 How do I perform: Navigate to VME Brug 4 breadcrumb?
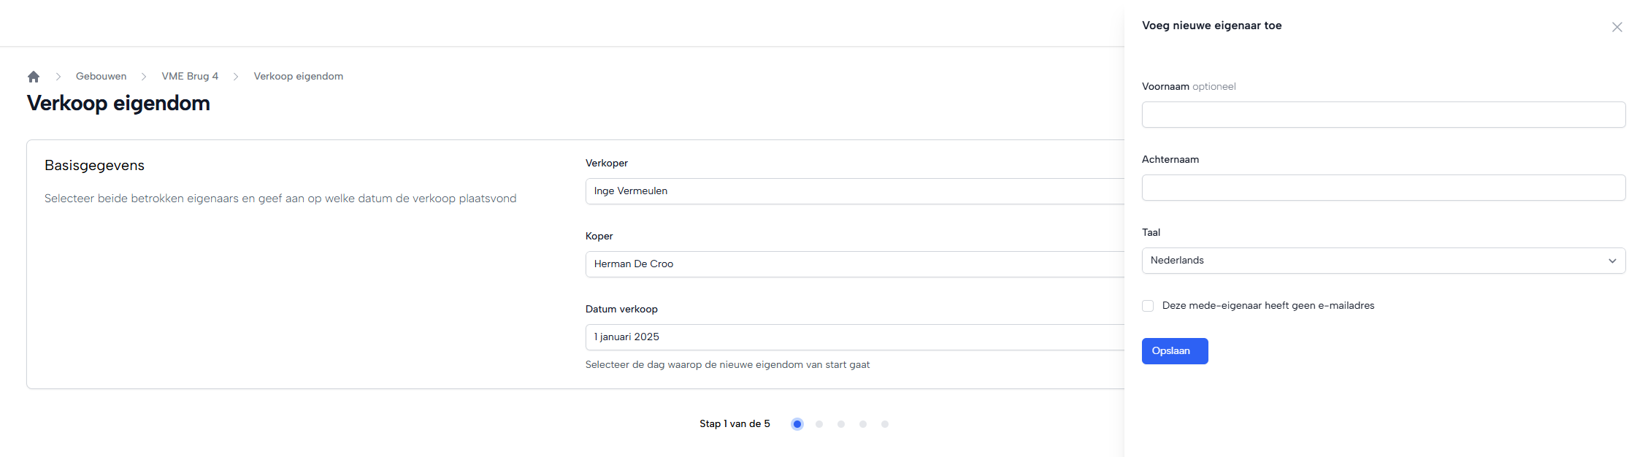click(x=190, y=77)
